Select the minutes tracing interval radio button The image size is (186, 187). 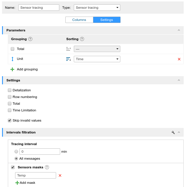16,152
